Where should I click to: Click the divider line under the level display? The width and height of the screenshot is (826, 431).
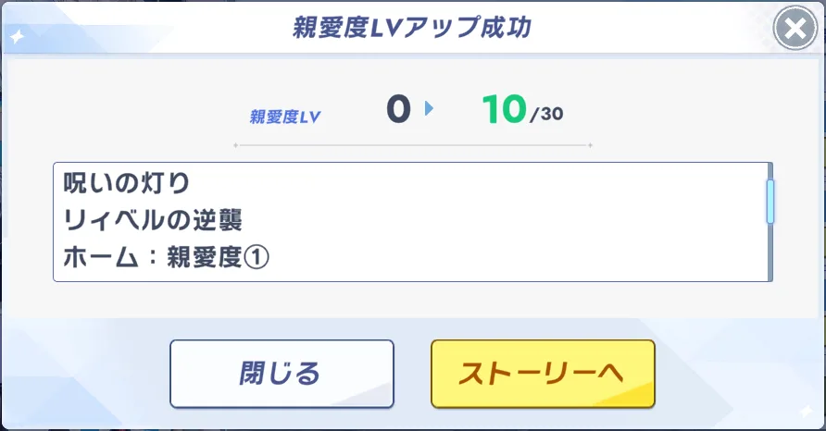[x=412, y=145]
